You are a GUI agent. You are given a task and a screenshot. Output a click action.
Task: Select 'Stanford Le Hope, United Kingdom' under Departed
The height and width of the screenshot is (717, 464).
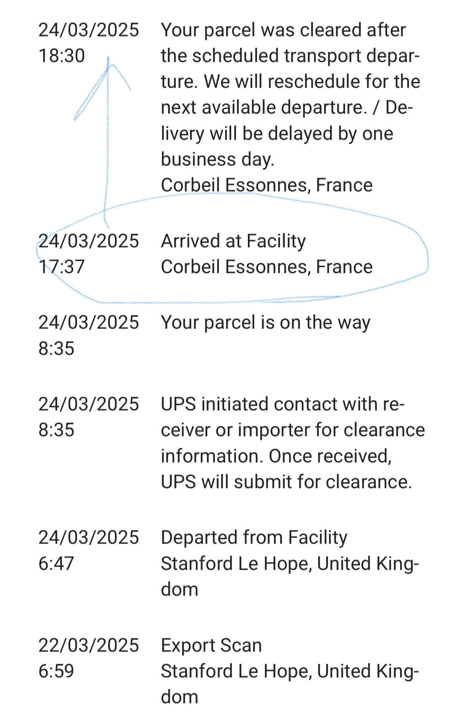pyautogui.click(x=290, y=576)
